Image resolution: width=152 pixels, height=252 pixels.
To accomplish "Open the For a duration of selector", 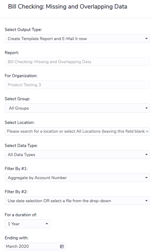I will point(27,224).
